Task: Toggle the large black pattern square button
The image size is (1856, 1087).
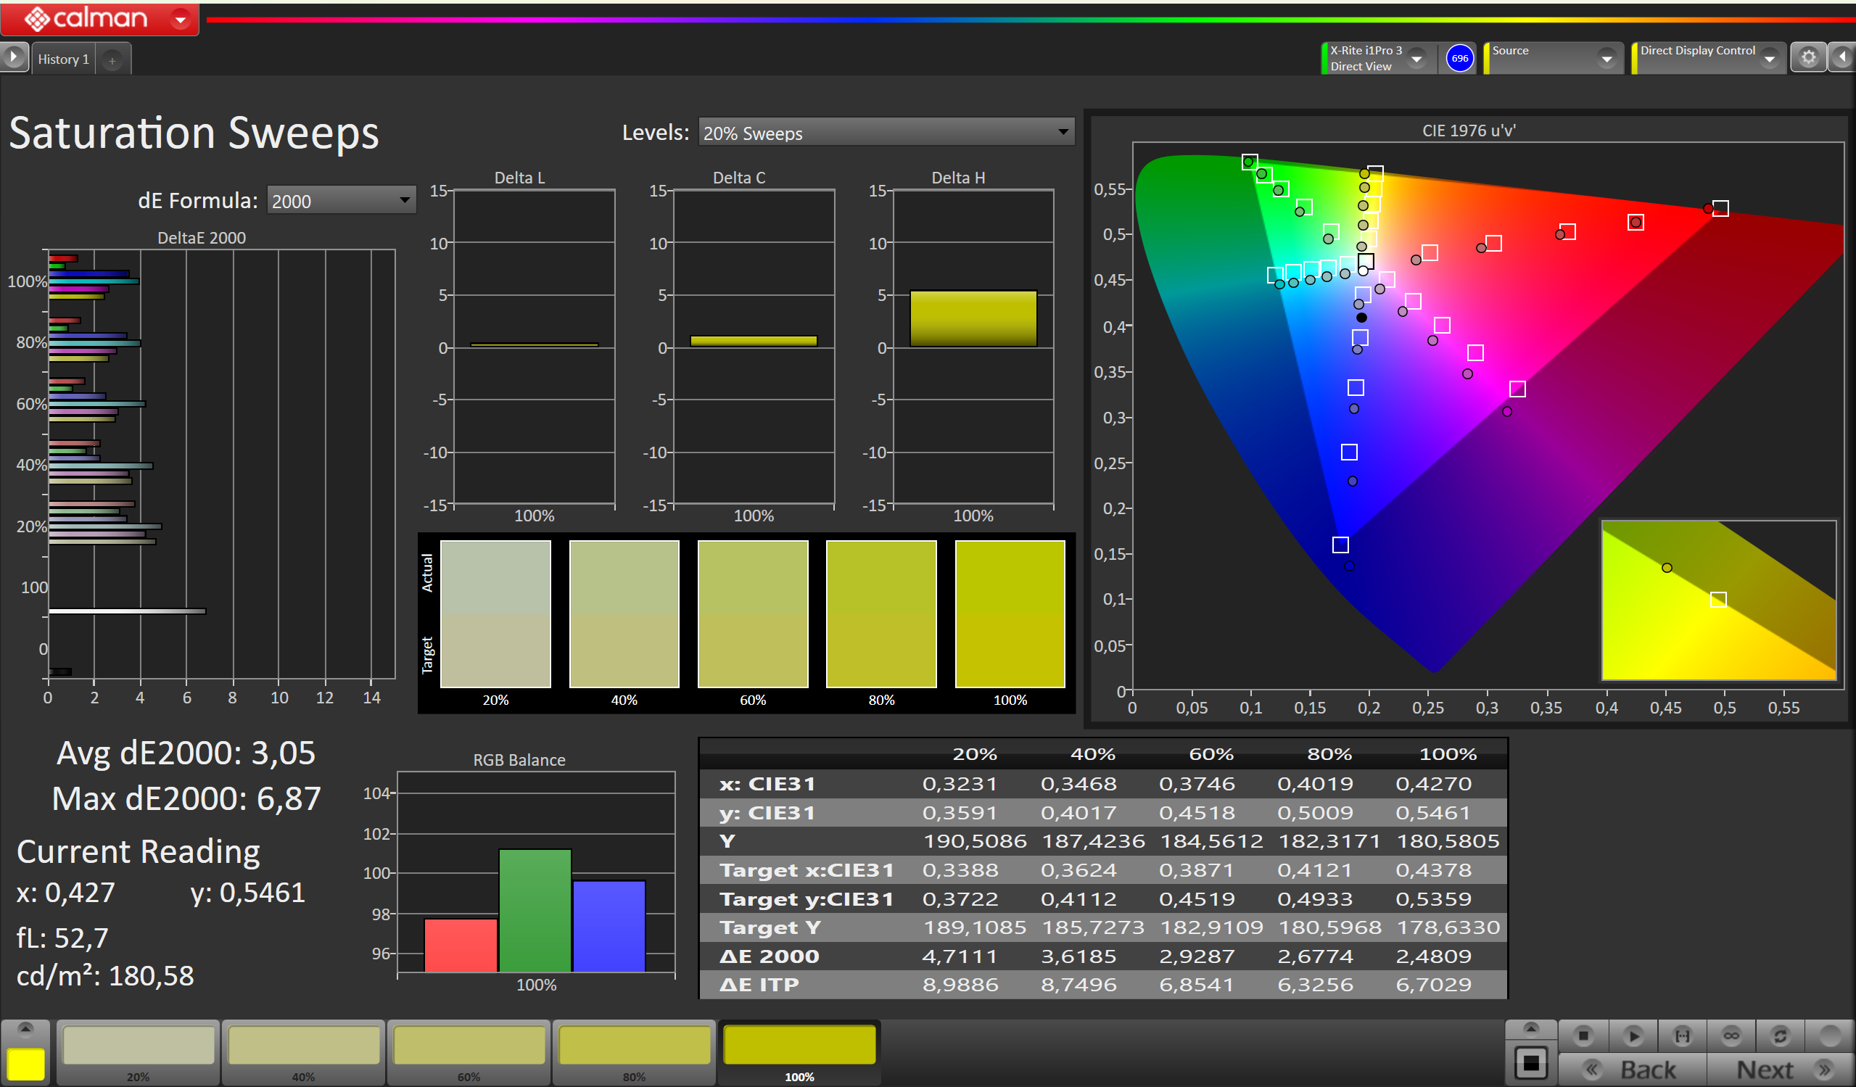Action: [1531, 1062]
